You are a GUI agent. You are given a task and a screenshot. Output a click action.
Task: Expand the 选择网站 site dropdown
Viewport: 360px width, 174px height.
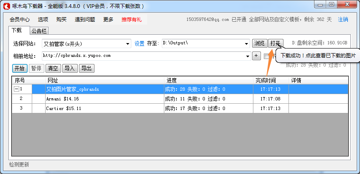[x=128, y=43]
